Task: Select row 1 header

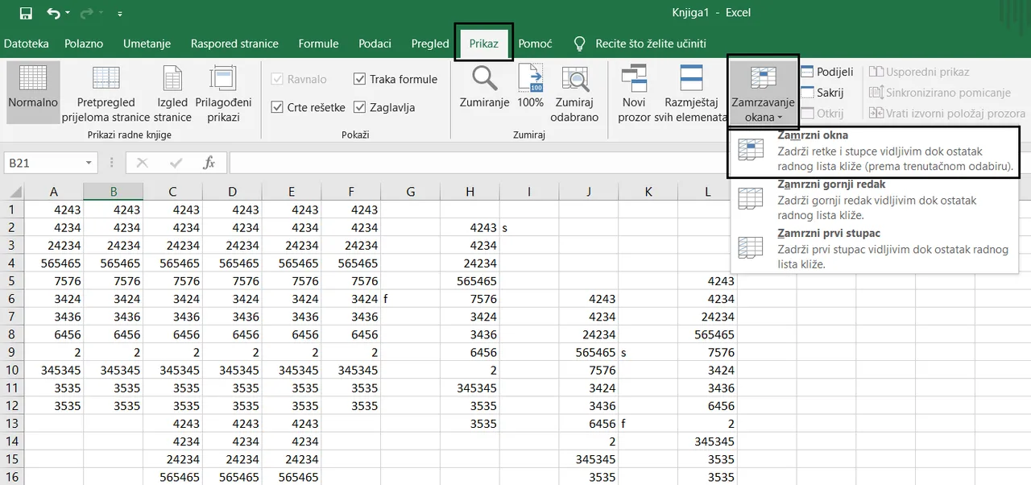Action: pos(12,209)
